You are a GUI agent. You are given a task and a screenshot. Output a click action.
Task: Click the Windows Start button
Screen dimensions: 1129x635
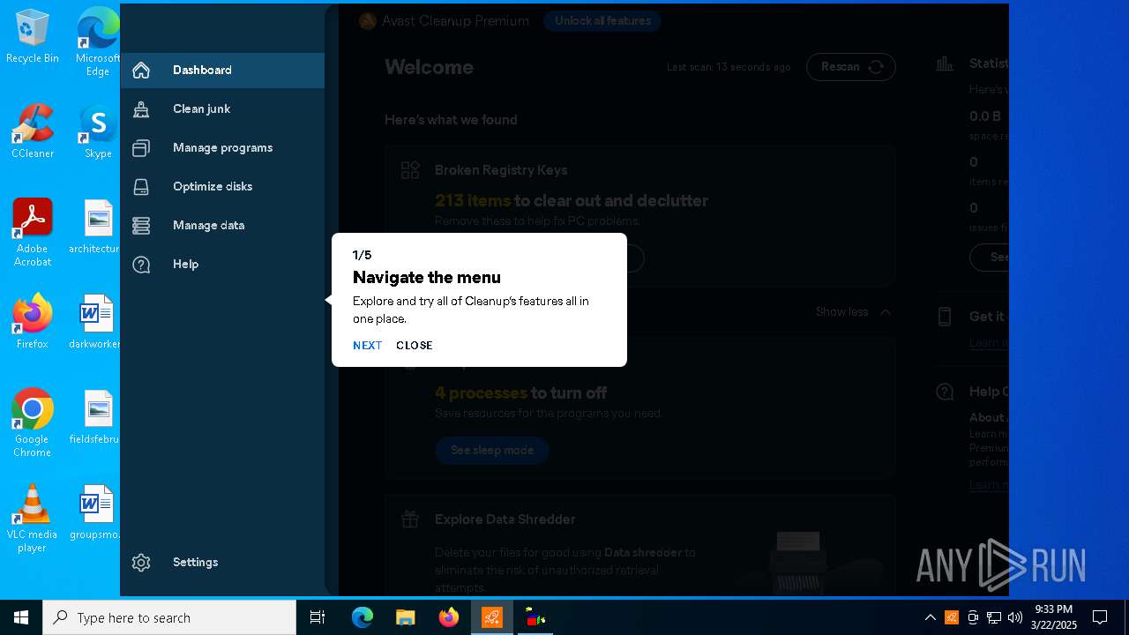[21, 617]
